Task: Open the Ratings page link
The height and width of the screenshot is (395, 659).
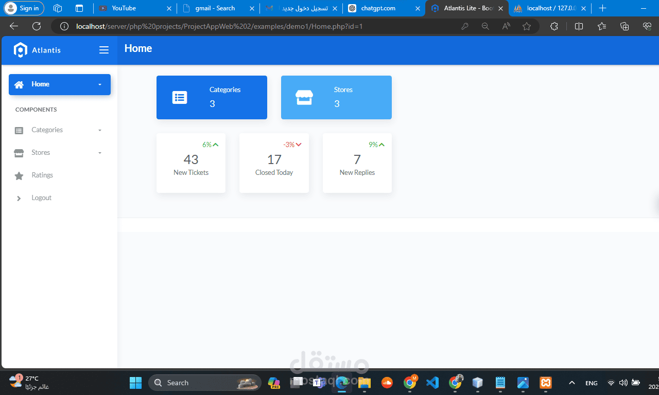Action: coord(42,175)
